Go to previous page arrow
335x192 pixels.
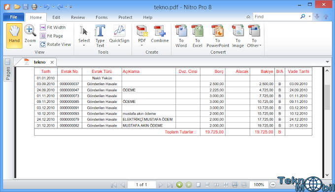123,185
